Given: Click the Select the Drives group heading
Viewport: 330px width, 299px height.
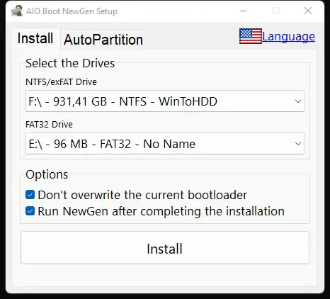Looking at the screenshot, I should [70, 63].
